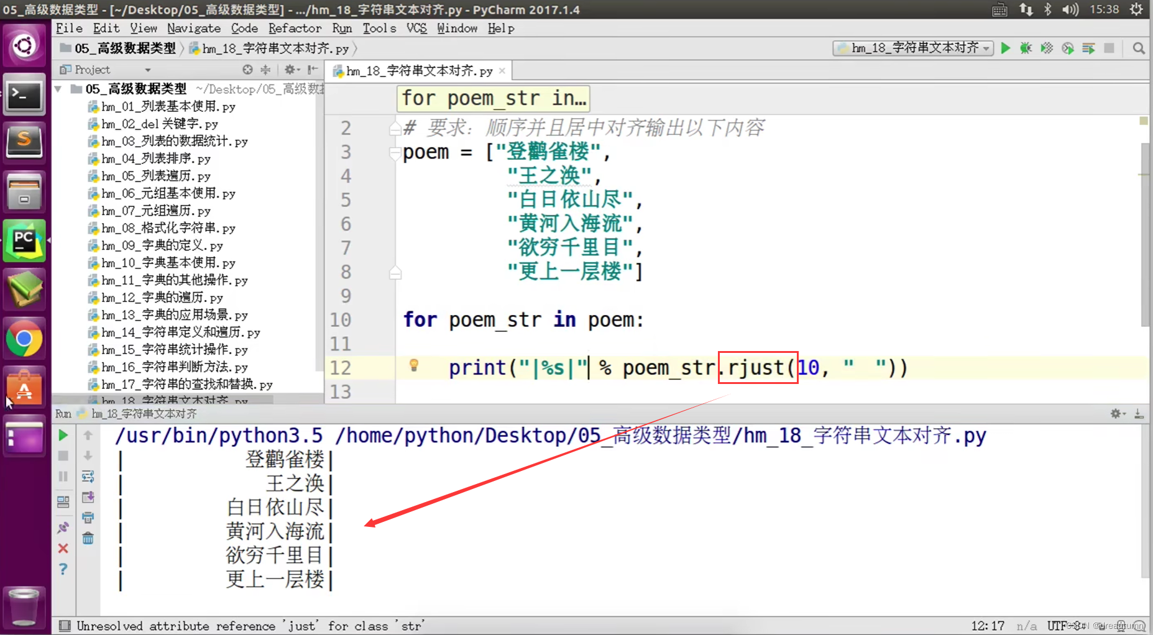Click the profile run icon
The image size is (1153, 635).
pos(1068,48)
